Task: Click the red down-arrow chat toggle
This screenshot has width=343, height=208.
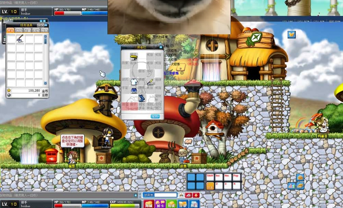Action: click(x=196, y=196)
